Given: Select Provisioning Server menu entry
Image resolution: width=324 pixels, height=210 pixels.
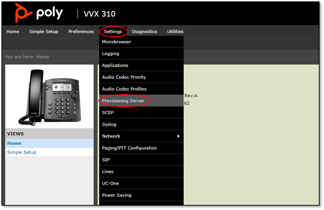Looking at the screenshot, I should [141, 101].
